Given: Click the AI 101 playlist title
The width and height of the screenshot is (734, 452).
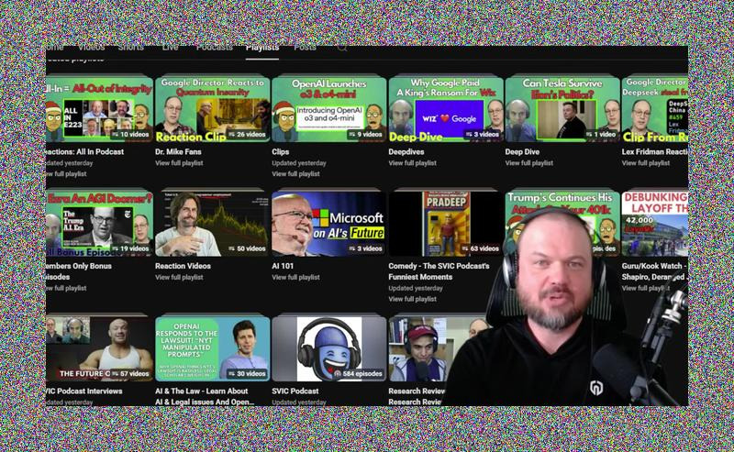Looking at the screenshot, I should [x=283, y=266].
